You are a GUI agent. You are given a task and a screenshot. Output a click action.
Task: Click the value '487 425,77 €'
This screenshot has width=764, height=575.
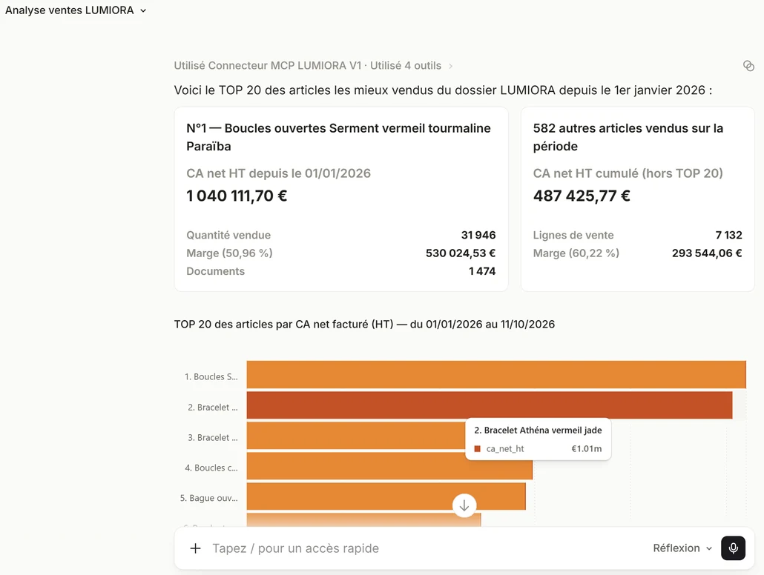(582, 196)
